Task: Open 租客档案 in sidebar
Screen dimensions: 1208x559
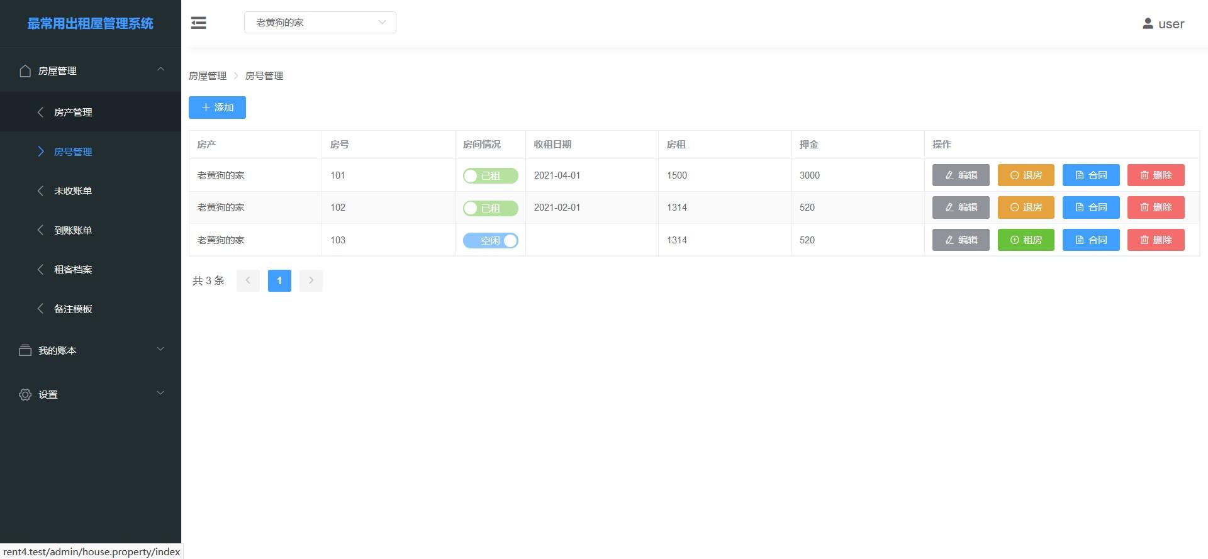Action: [91, 269]
